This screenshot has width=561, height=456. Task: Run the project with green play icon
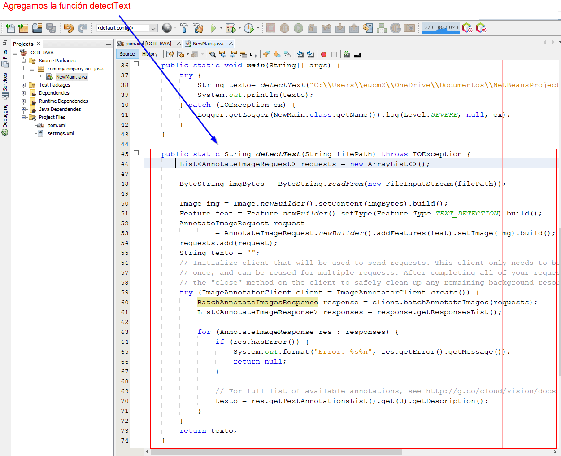click(213, 28)
